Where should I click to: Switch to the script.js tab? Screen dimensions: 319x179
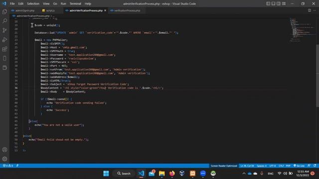(x=50, y=10)
